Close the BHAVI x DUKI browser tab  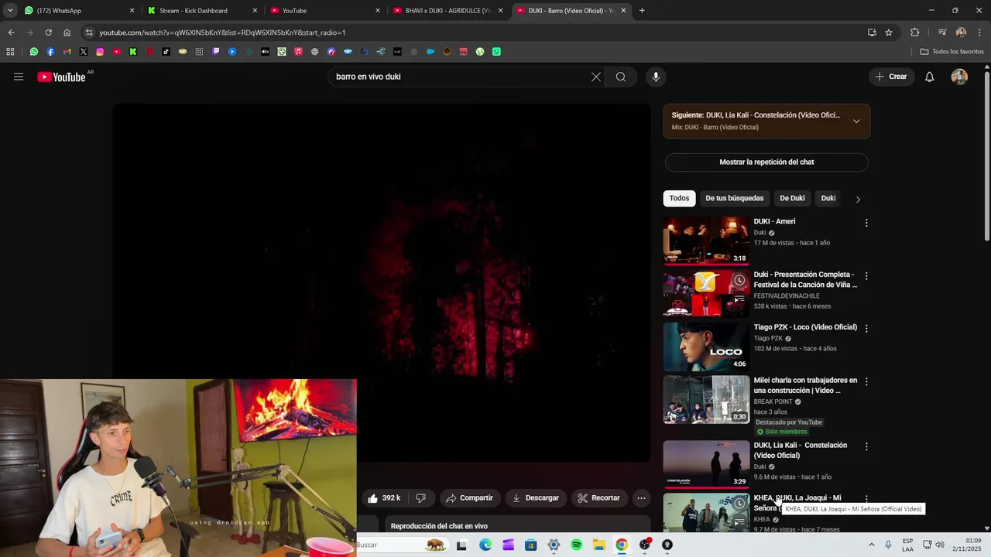[x=500, y=11]
